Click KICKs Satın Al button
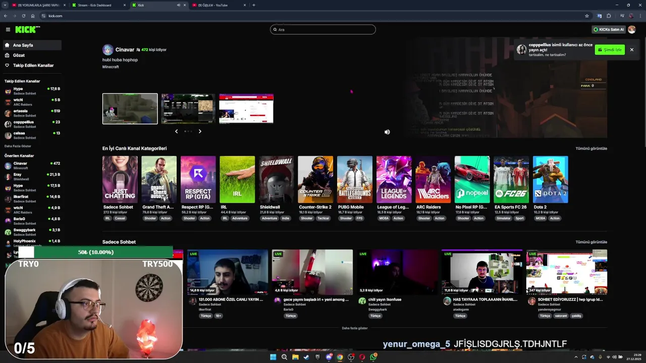Image resolution: width=646 pixels, height=363 pixels. coord(609,30)
